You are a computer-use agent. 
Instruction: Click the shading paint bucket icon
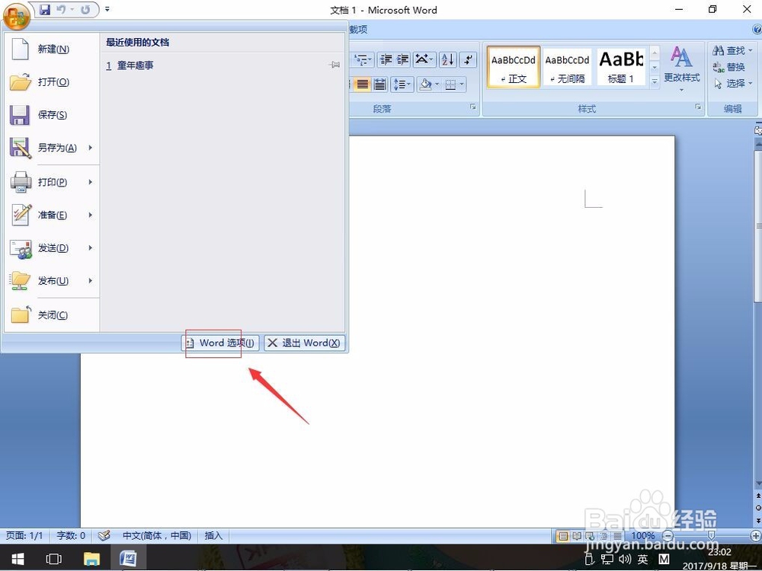tap(425, 85)
